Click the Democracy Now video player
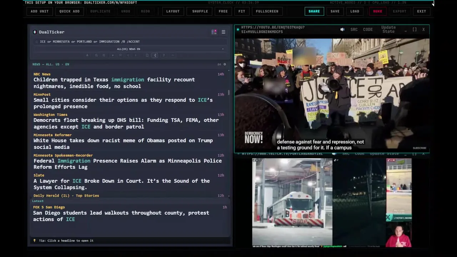This screenshot has height=257, width=457. pyautogui.click(x=332, y=94)
